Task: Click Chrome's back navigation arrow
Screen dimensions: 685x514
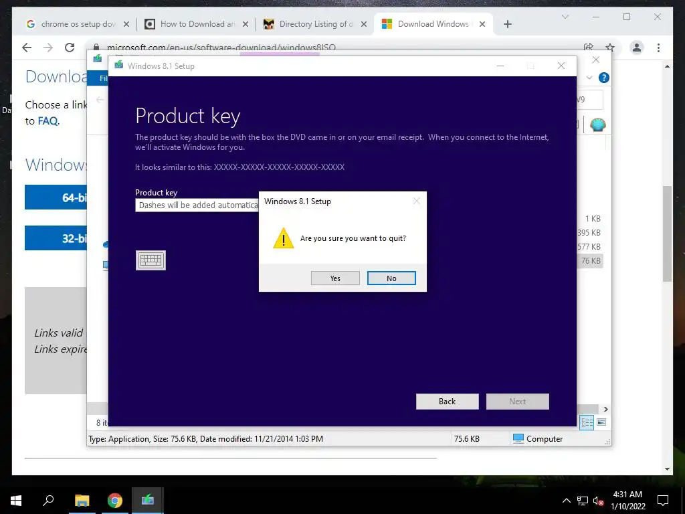Action: pos(27,48)
